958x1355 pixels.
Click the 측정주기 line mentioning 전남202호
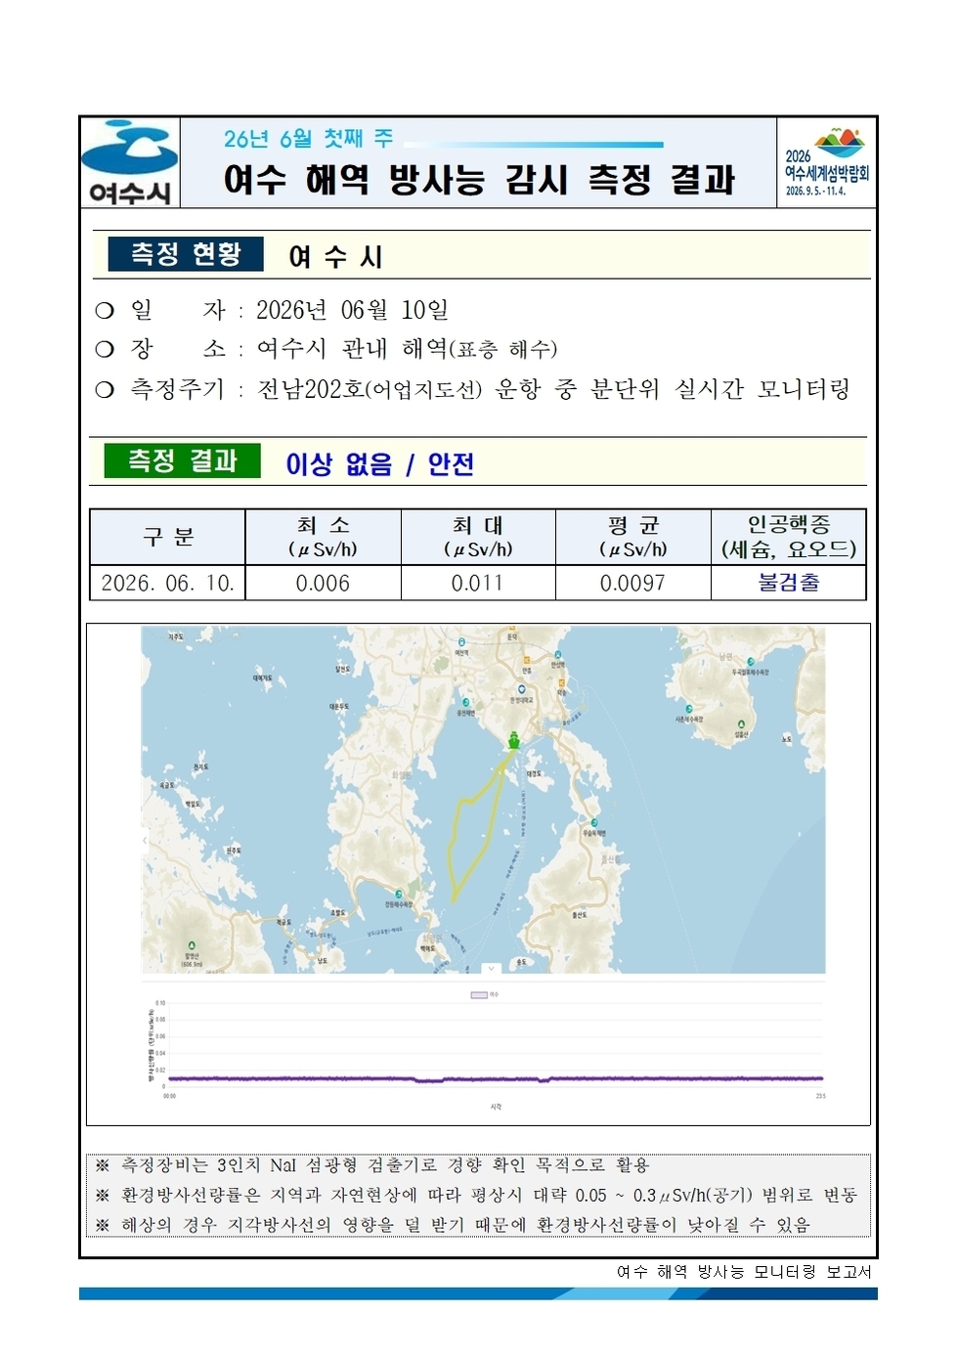point(472,389)
